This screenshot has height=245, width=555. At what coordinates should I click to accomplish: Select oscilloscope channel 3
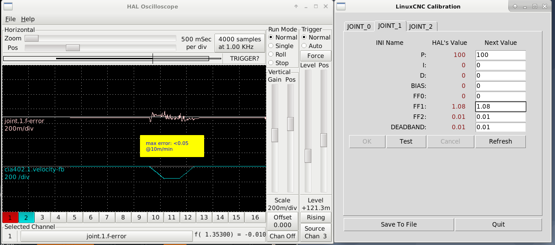click(42, 218)
